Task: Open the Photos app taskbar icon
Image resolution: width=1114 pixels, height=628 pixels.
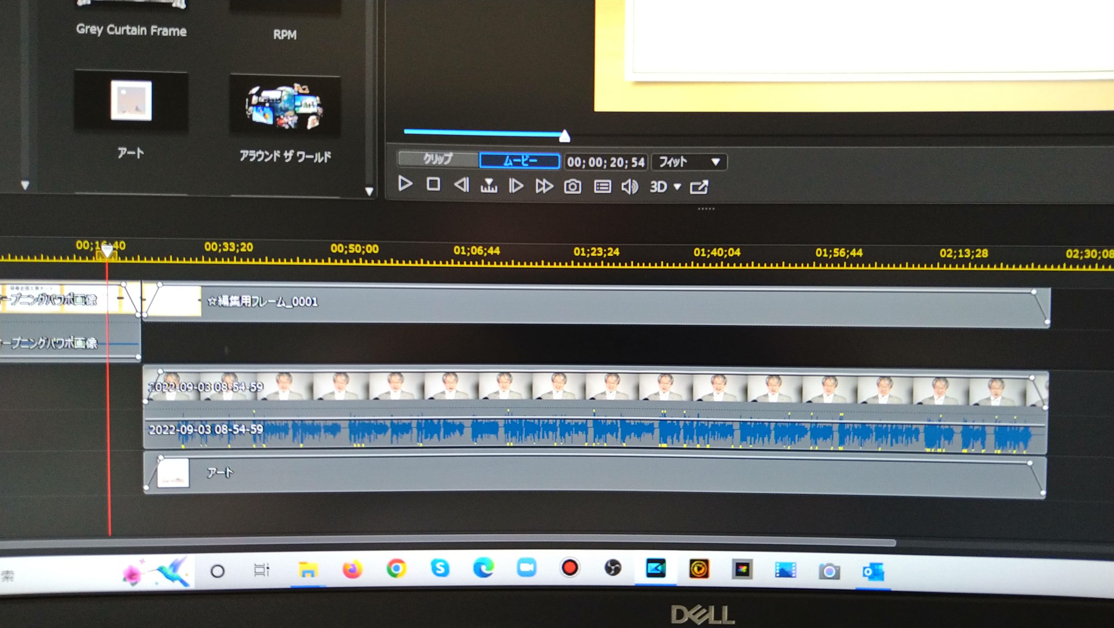Action: click(x=785, y=570)
